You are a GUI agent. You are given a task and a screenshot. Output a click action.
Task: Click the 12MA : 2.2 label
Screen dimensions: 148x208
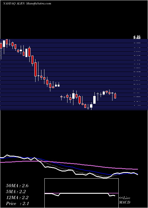17,198
